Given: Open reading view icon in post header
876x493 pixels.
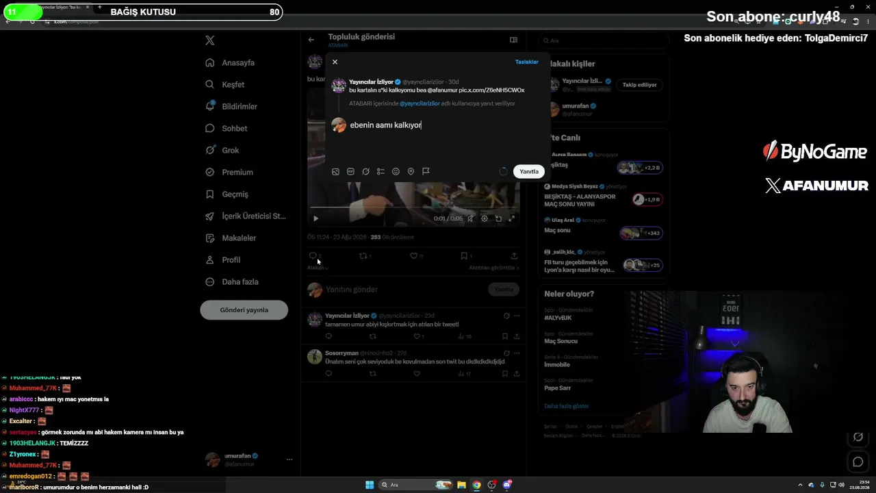Looking at the screenshot, I should [x=513, y=40].
